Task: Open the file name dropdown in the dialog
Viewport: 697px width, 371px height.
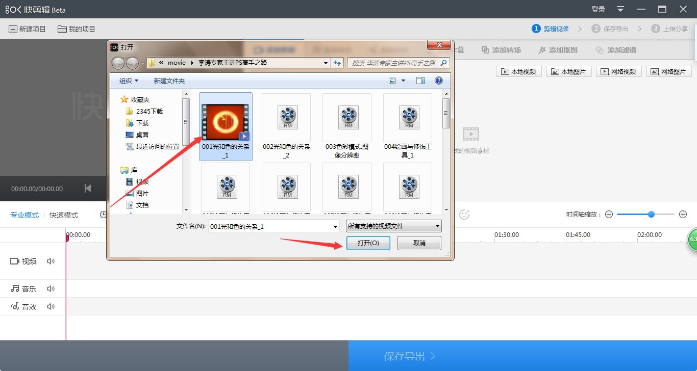Action: [x=334, y=226]
